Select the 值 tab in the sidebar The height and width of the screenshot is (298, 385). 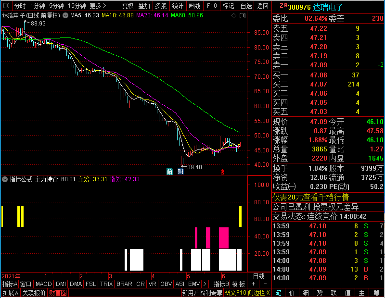[347, 293]
